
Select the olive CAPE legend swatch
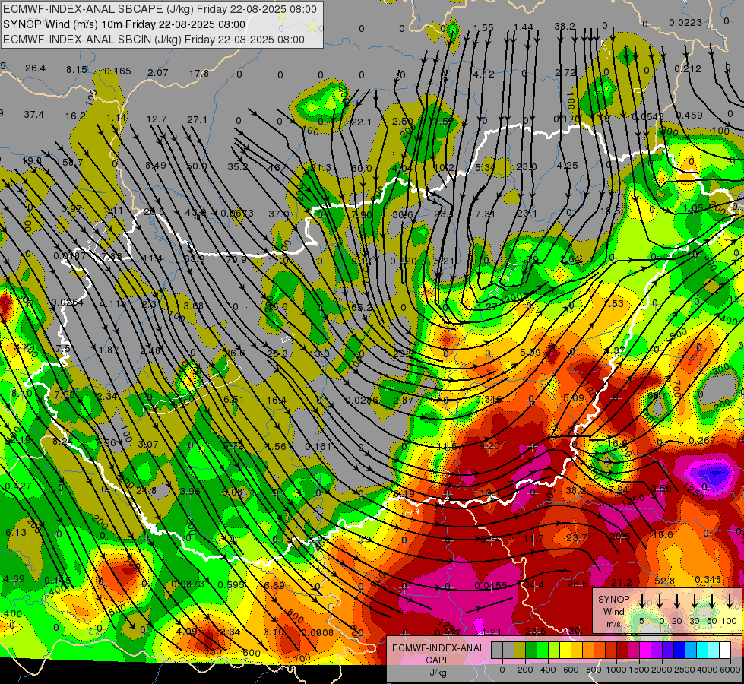[520, 650]
